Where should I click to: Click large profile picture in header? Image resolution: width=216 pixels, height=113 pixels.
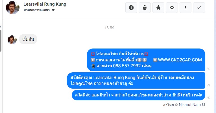pyautogui.click(x=12, y=8)
